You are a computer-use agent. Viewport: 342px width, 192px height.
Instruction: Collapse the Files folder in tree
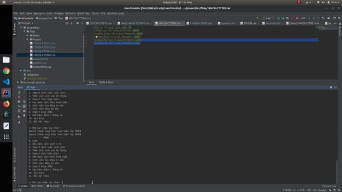[x=25, y=31]
